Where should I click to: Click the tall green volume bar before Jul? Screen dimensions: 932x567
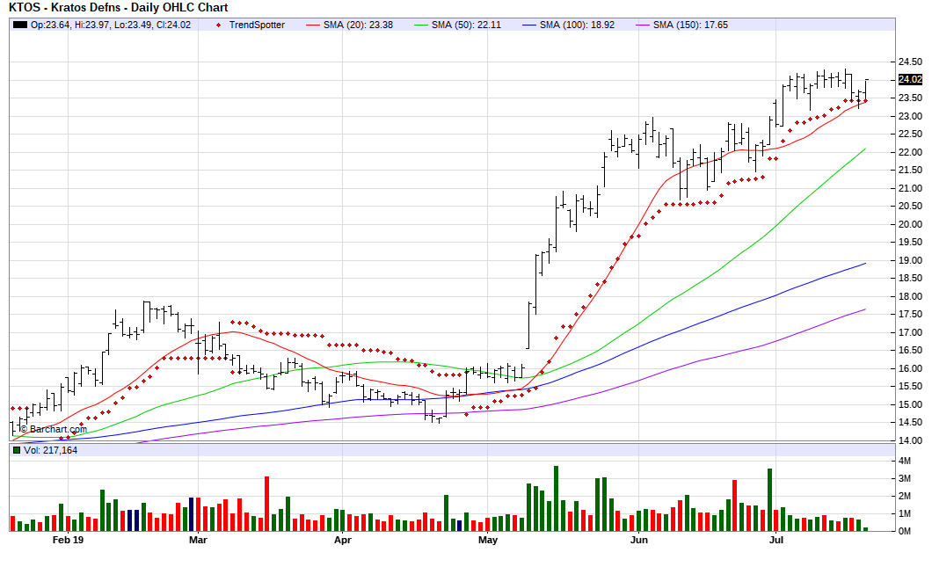(x=769, y=500)
